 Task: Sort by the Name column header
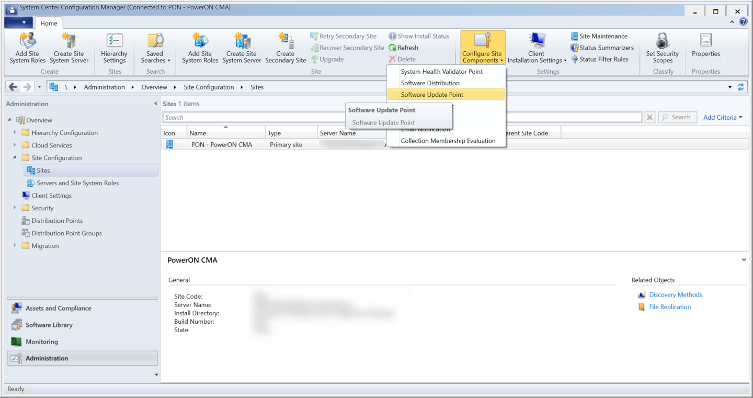pyautogui.click(x=226, y=133)
